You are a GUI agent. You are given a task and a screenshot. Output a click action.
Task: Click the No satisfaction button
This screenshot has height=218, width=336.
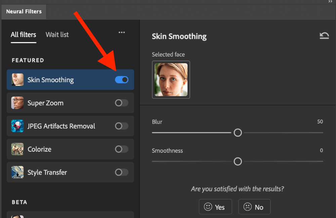click(254, 207)
